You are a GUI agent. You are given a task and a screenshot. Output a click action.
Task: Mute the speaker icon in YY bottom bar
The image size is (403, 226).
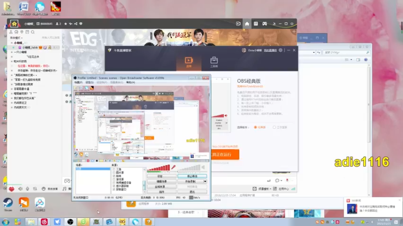(20, 189)
